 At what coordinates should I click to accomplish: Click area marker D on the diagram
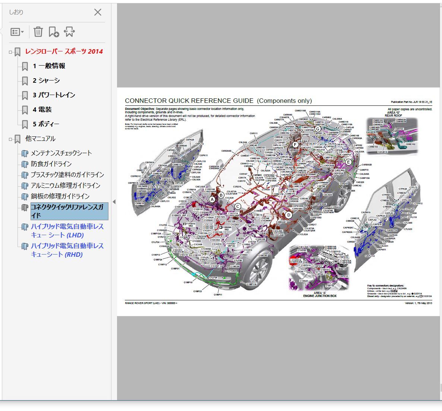[x=289, y=215]
